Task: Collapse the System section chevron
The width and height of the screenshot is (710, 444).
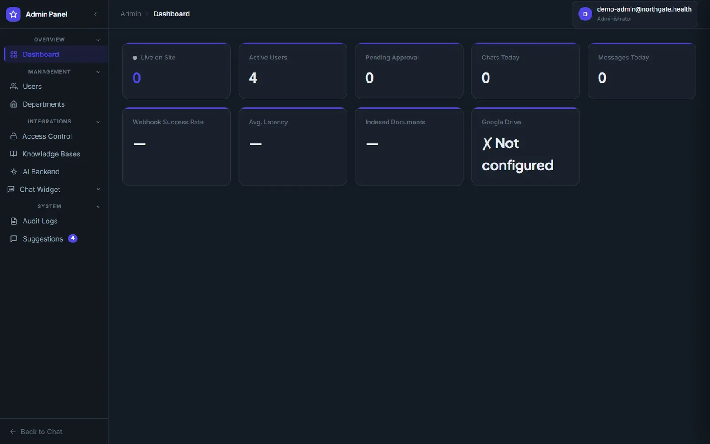Action: [98, 206]
